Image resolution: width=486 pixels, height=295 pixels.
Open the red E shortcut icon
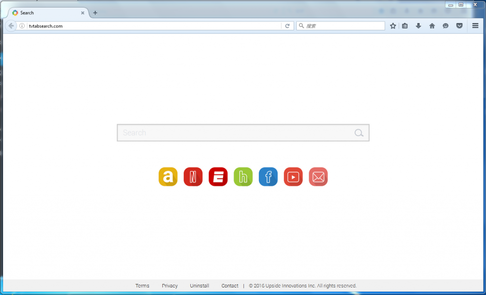coord(218,176)
